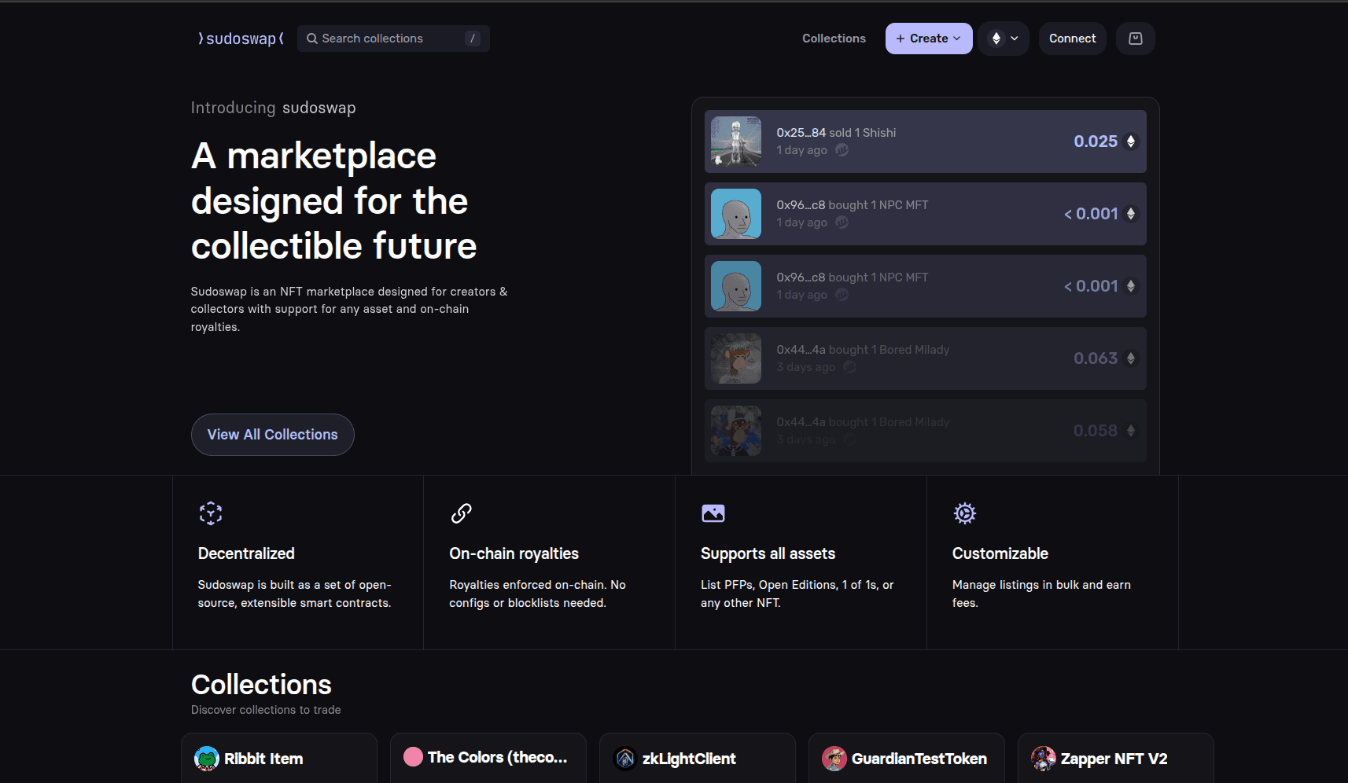Open the Ribbit Item collection card

(x=279, y=758)
